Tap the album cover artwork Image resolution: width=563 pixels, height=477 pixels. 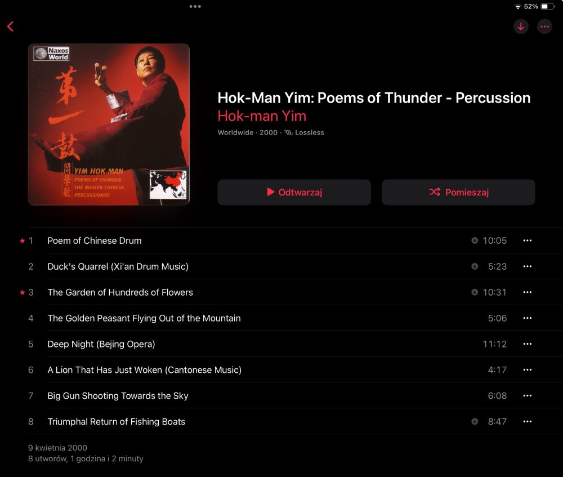click(109, 124)
